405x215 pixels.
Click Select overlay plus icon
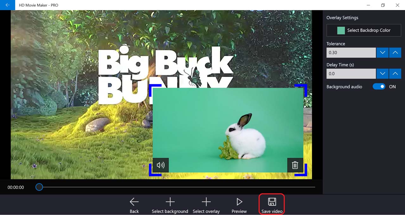click(x=206, y=202)
